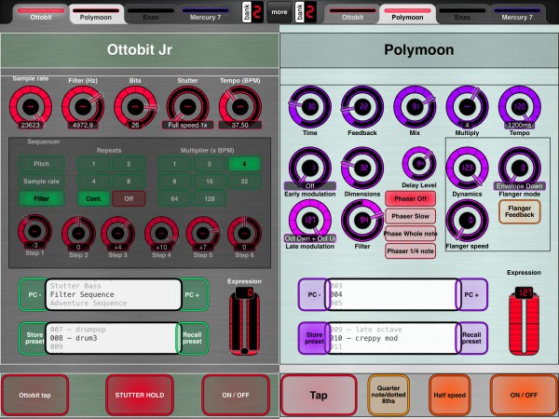
Task: Set sequencer Repeats to Cont.
Action: pyautogui.click(x=93, y=199)
